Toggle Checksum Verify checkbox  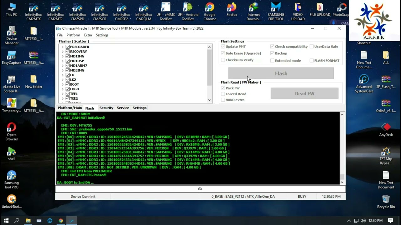(223, 60)
